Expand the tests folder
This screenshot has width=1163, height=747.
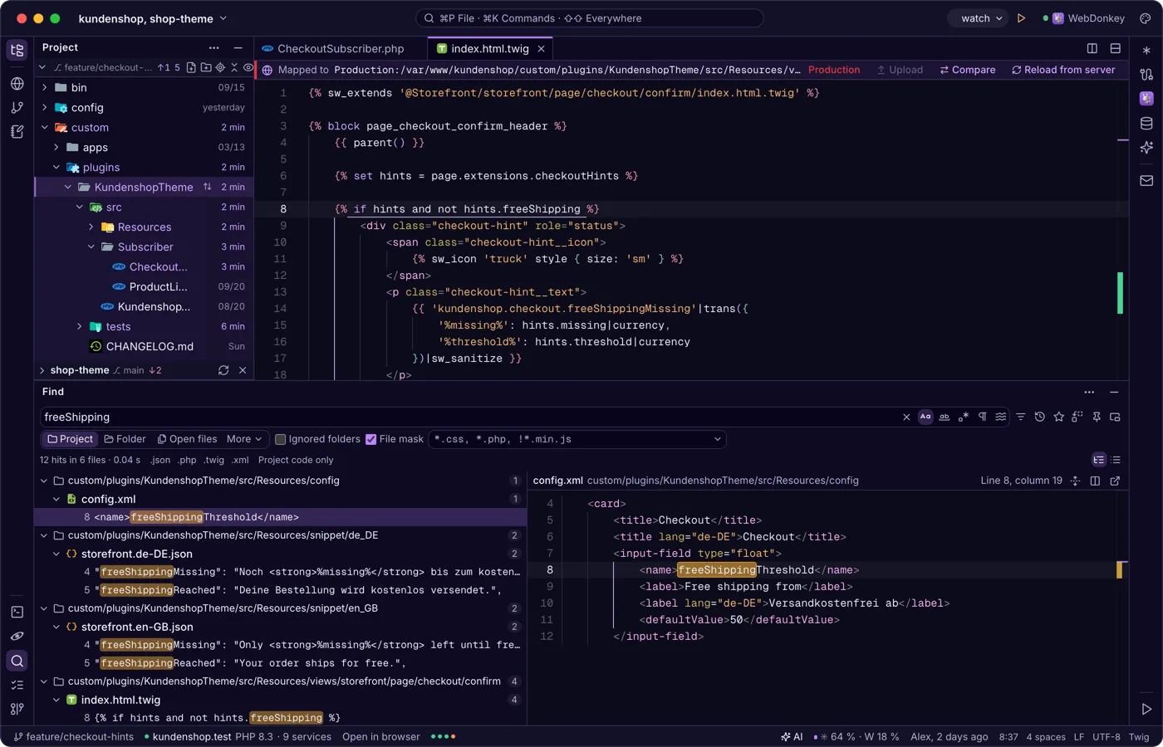80,326
